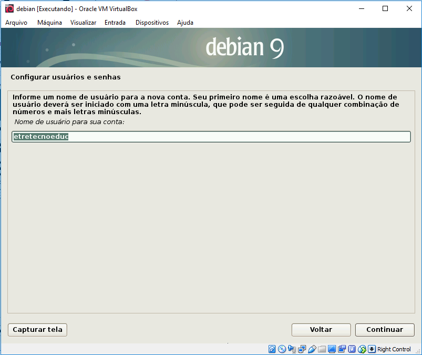Click the mouse integration status icon
This screenshot has height=355, width=422.
pos(362,349)
